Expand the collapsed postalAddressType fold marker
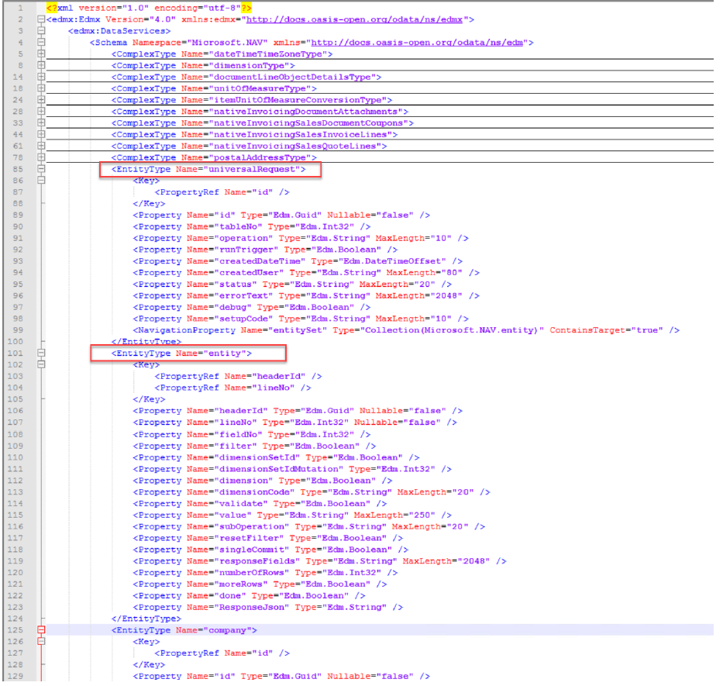 (x=41, y=157)
